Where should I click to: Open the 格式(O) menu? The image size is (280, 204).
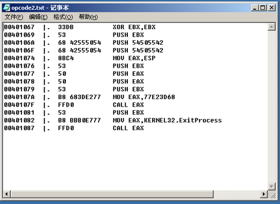(63, 17)
